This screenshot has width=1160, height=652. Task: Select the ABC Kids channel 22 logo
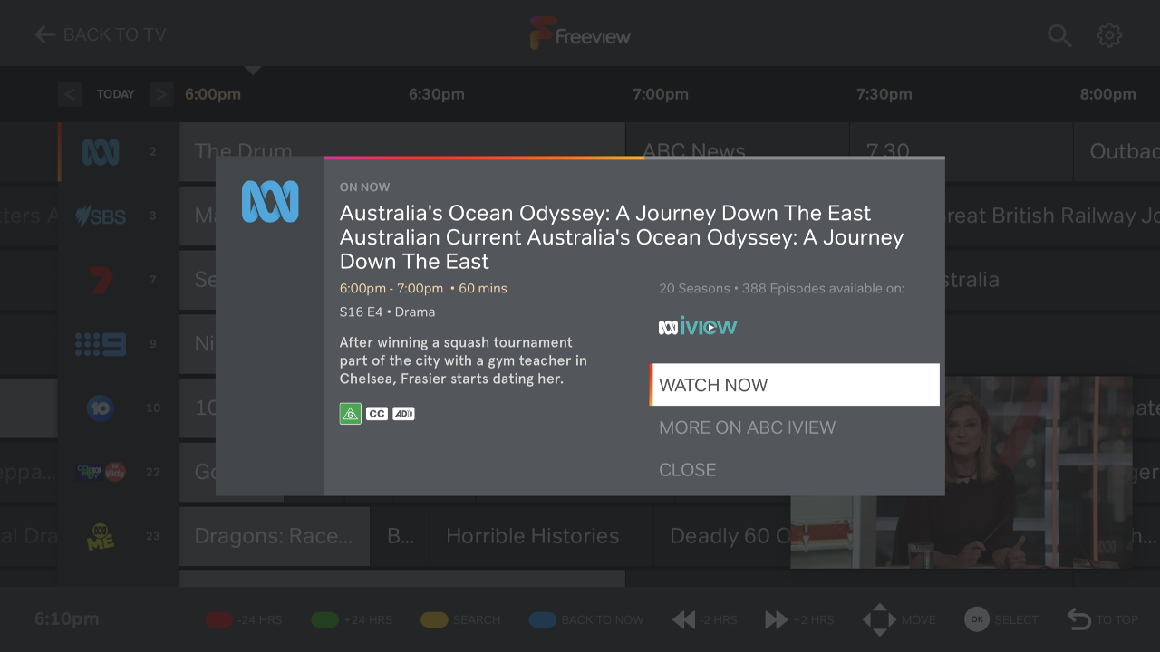pyautogui.click(x=101, y=472)
